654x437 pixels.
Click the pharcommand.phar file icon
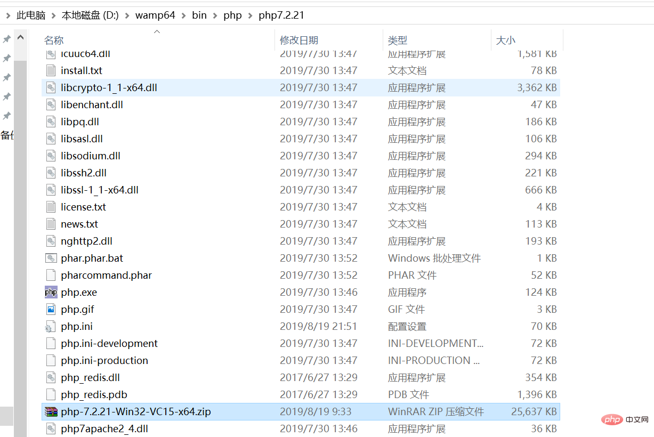pyautogui.click(x=51, y=275)
